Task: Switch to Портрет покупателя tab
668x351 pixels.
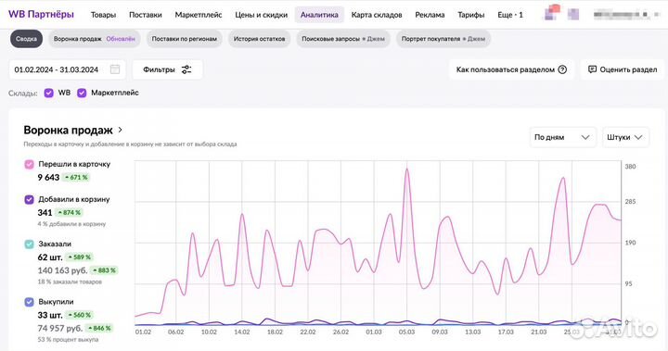Action: 443,39
